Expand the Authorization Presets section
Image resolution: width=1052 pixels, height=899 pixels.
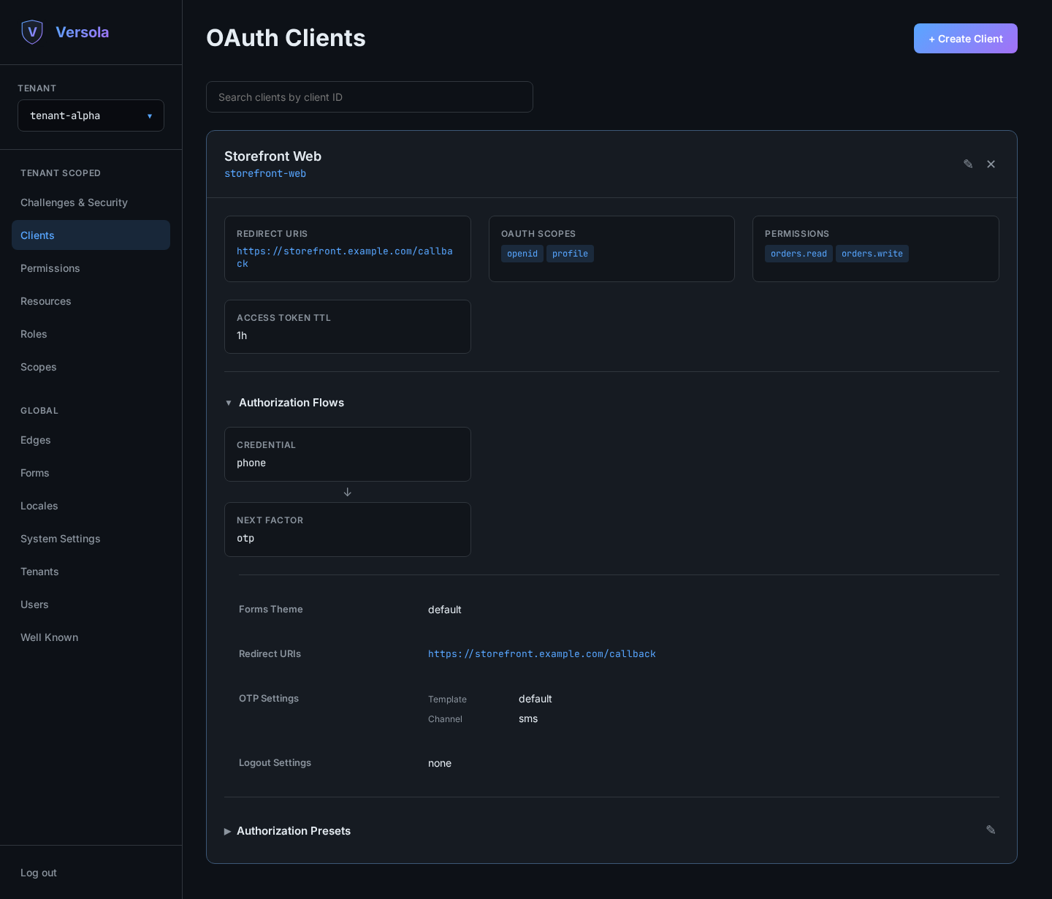tap(287, 831)
